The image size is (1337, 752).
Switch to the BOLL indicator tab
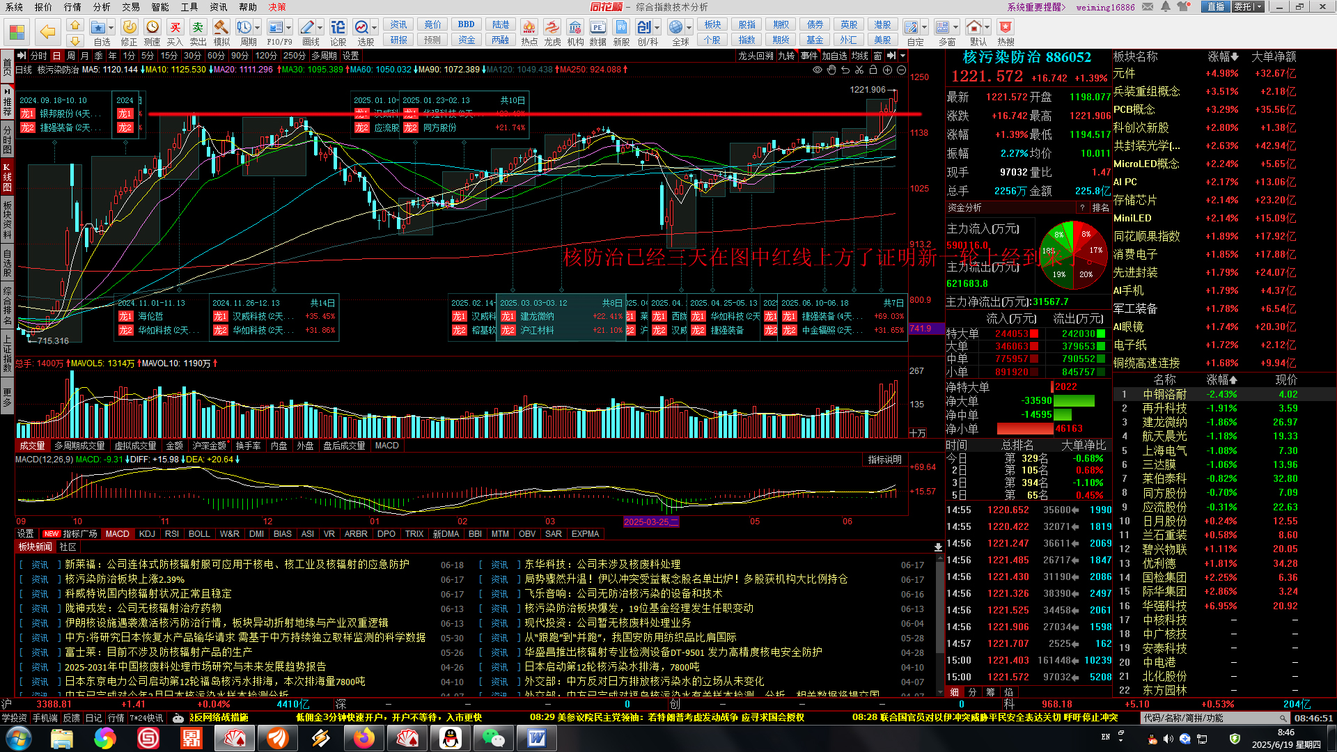pyautogui.click(x=199, y=534)
